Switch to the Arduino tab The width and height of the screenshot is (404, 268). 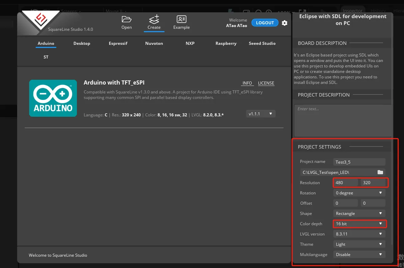[x=46, y=43]
